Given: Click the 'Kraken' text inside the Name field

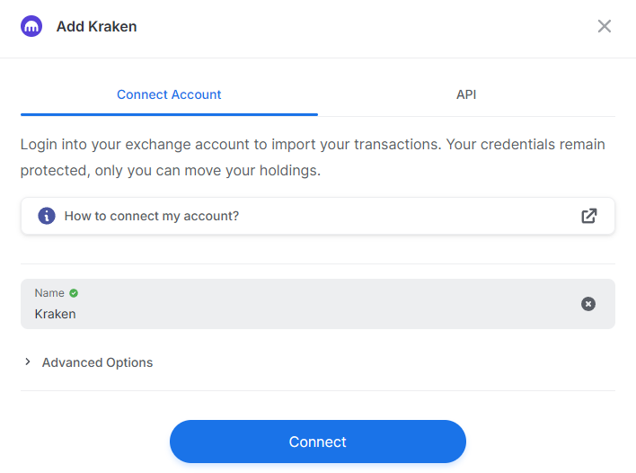Looking at the screenshot, I should (x=55, y=314).
